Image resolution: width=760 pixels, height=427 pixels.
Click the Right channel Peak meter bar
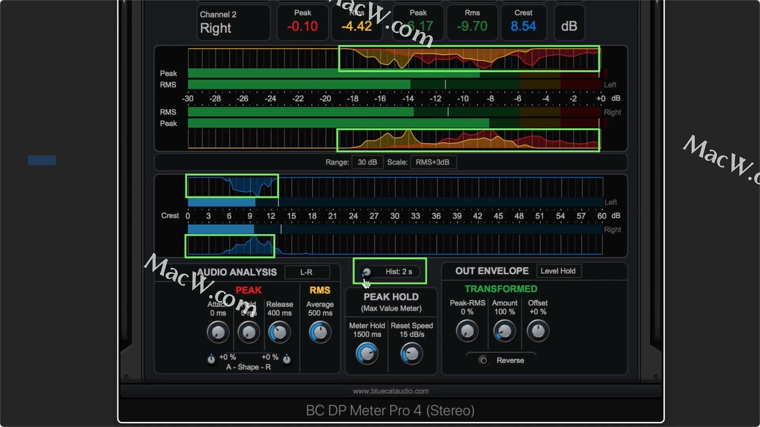(394, 123)
